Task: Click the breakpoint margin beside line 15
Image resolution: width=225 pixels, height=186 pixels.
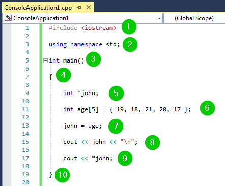Action: click(7, 142)
